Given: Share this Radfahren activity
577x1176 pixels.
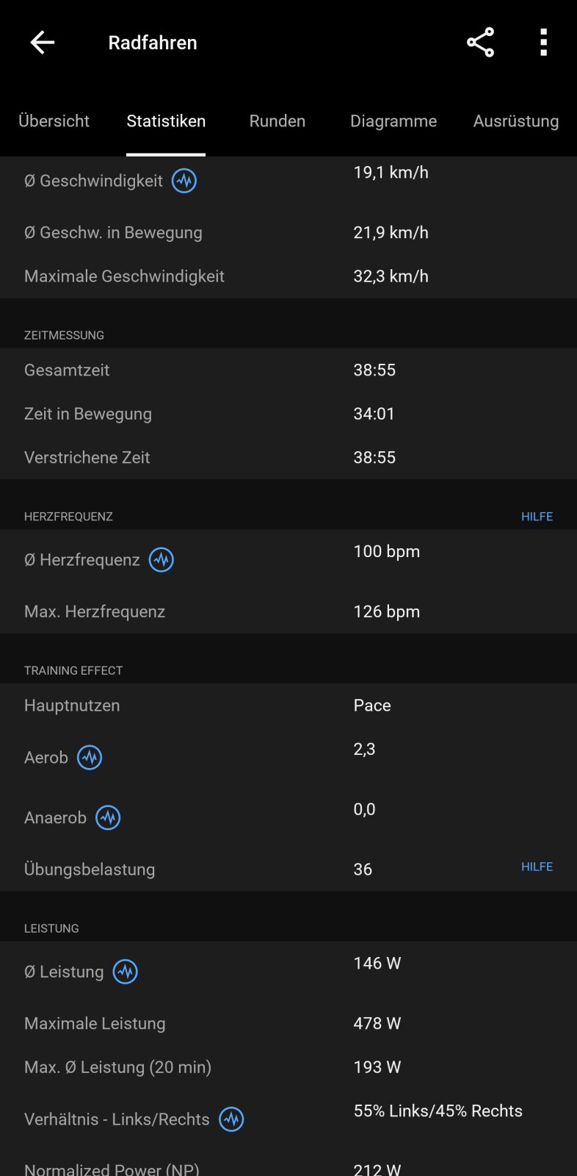Looking at the screenshot, I should pyautogui.click(x=480, y=43).
